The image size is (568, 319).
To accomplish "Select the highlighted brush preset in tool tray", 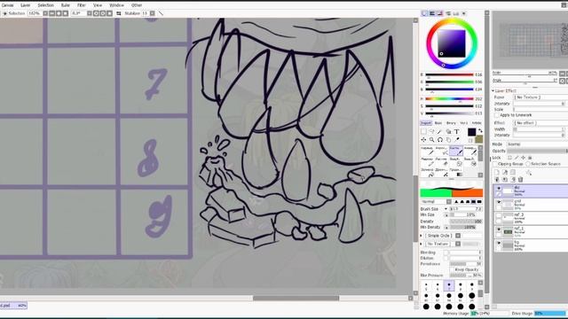I will click(456, 151).
